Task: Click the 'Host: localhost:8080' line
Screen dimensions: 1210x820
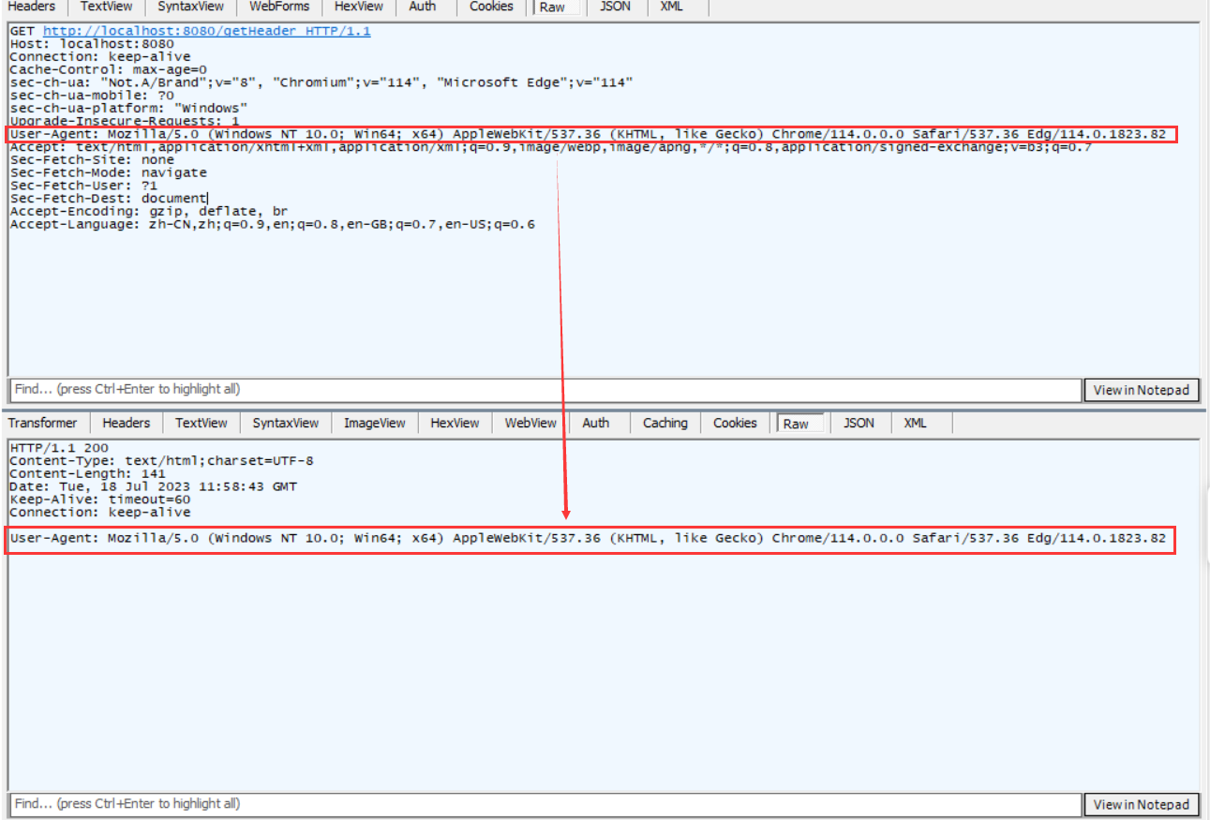Action: (x=92, y=44)
